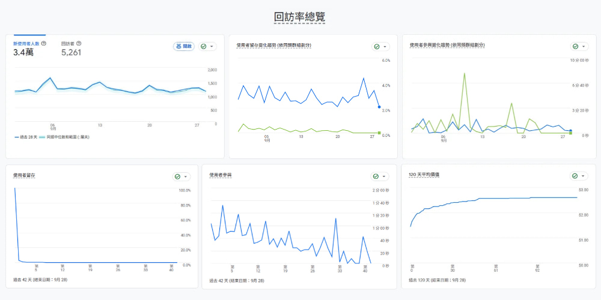
Task: Open the status dropdown on the 新使用者人數 card
Action: 208,46
